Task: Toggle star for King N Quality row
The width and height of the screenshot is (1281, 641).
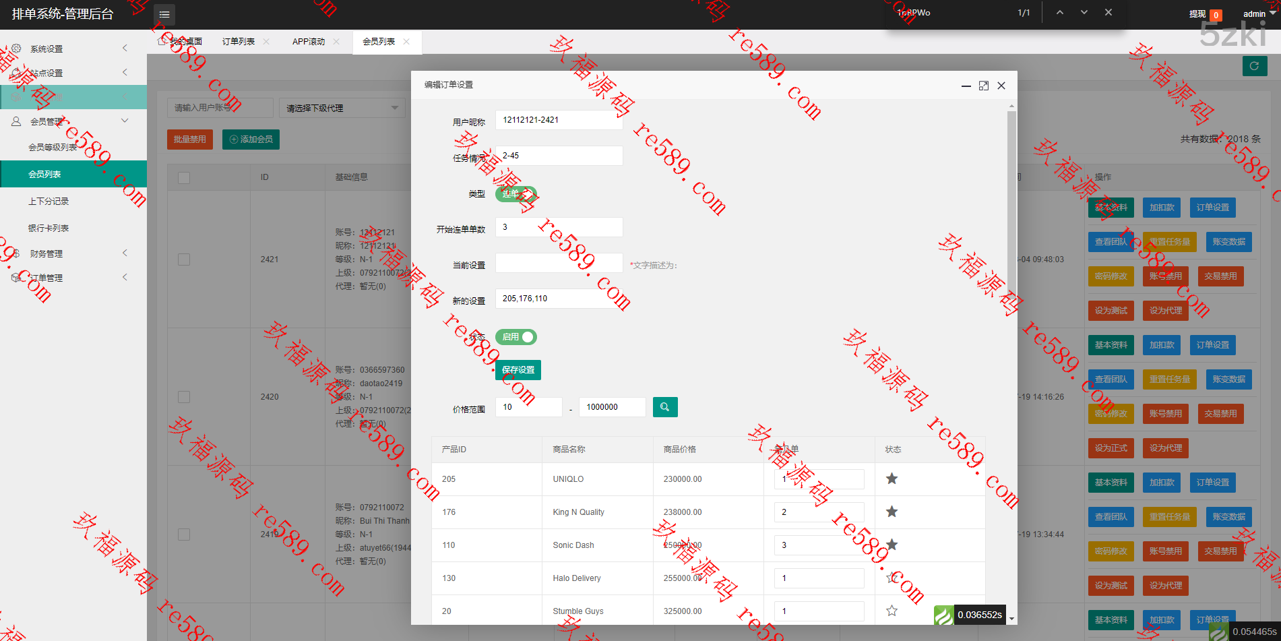Action: coord(892,512)
